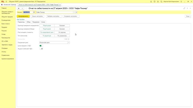The image size is (193, 108).
Task: Open Склад section in sidebar
Action: tap(3, 34)
